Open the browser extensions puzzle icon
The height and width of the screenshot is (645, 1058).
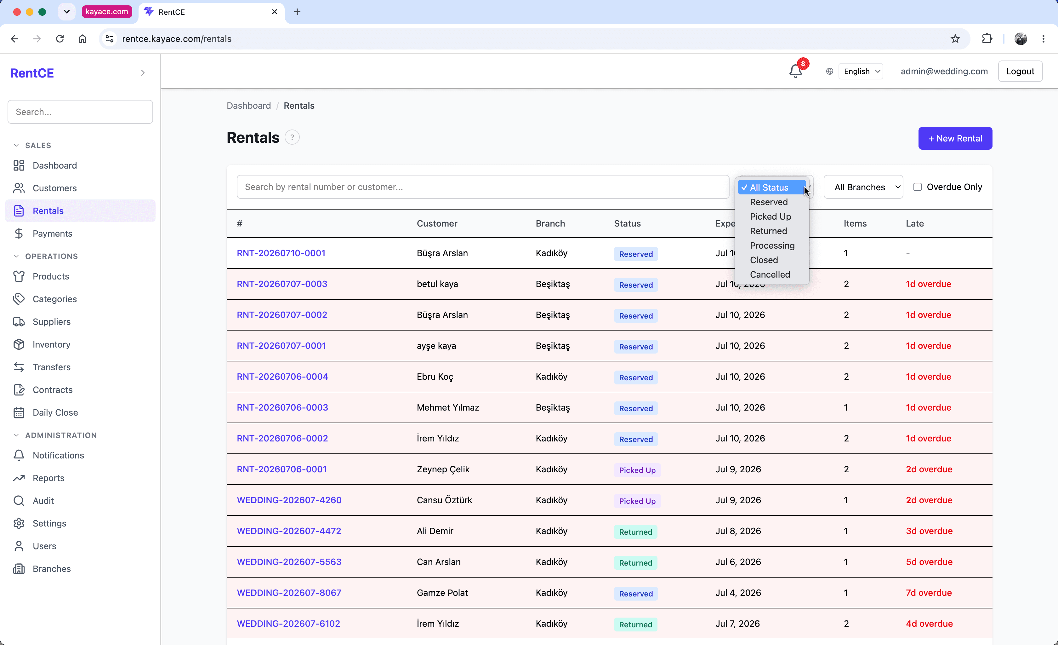click(x=987, y=39)
